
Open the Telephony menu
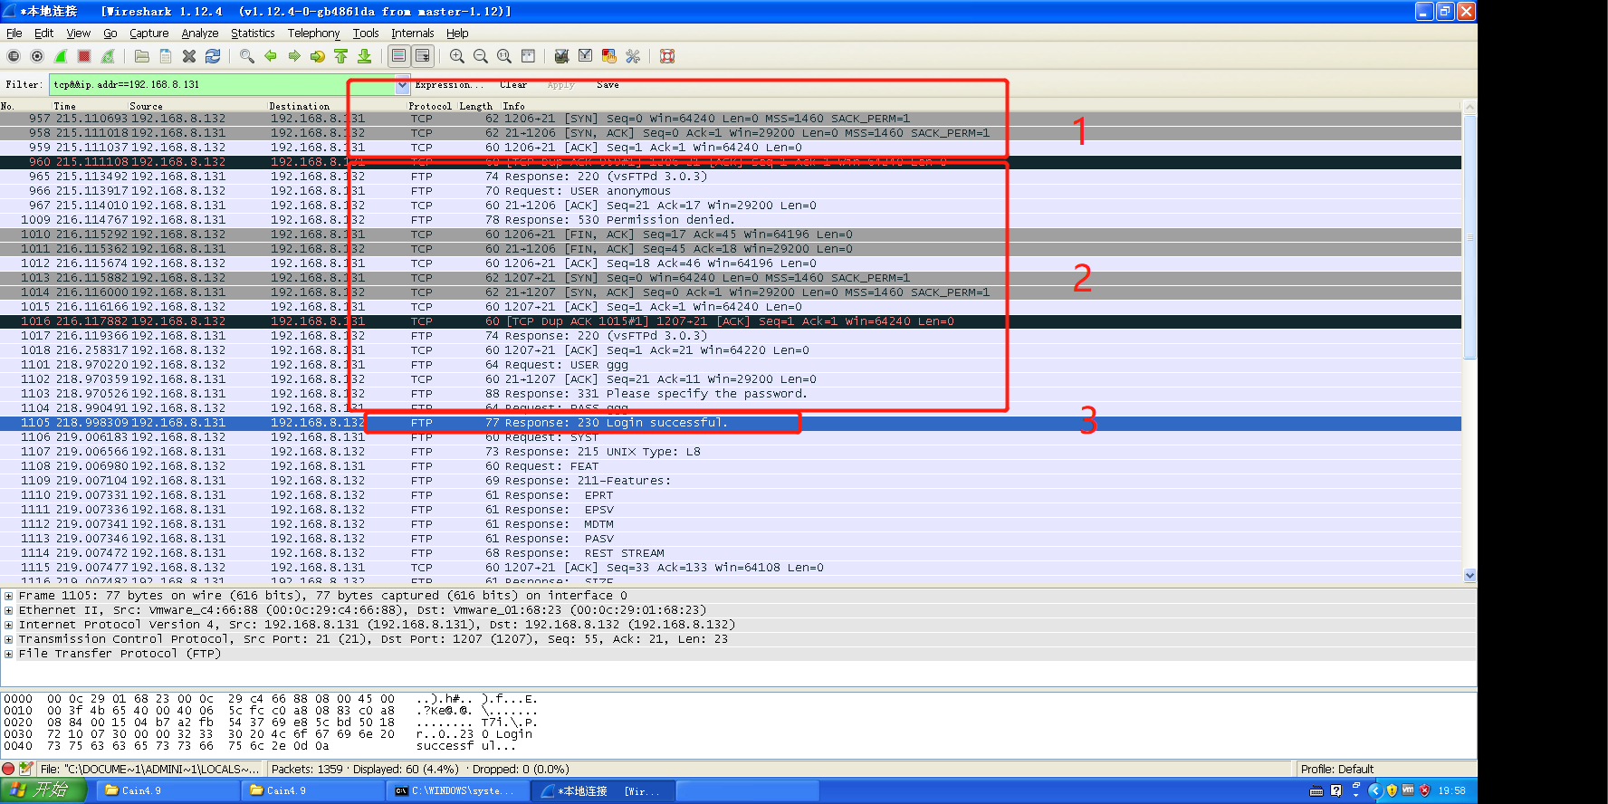313,33
